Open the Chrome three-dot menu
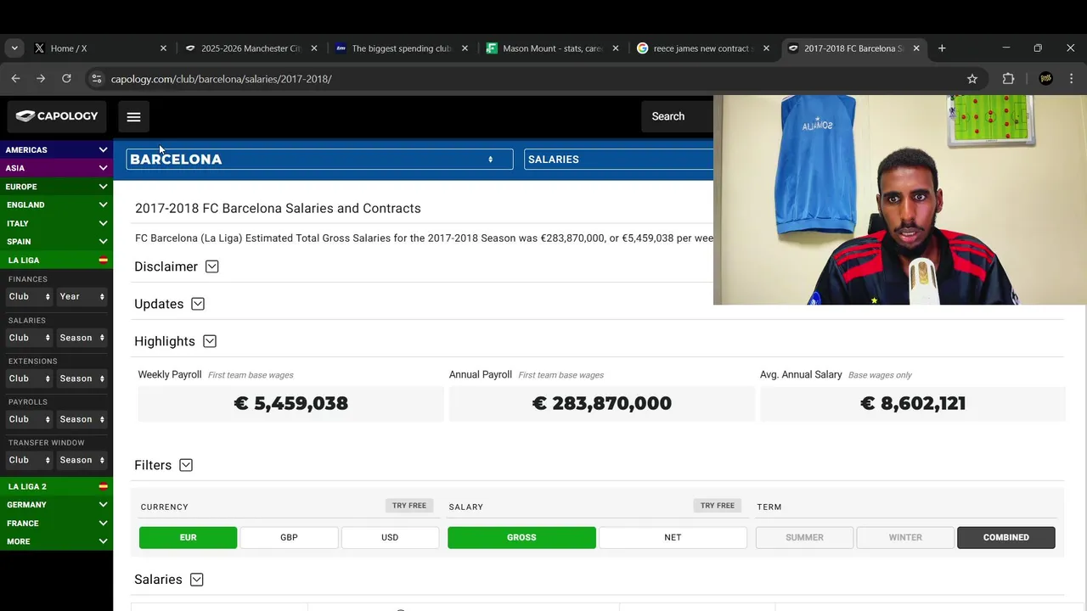This screenshot has height=611, width=1087. [x=1071, y=79]
